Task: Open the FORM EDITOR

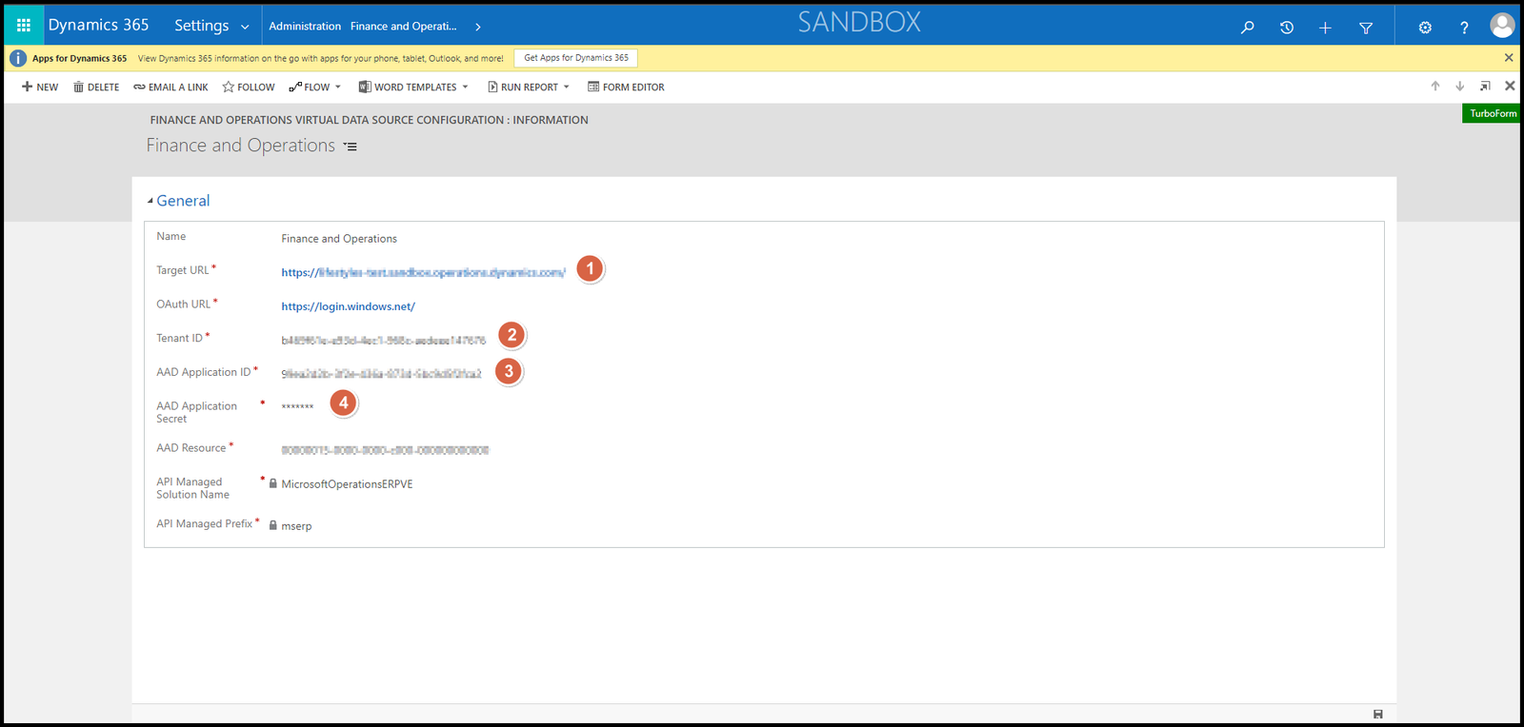Action: pos(626,87)
